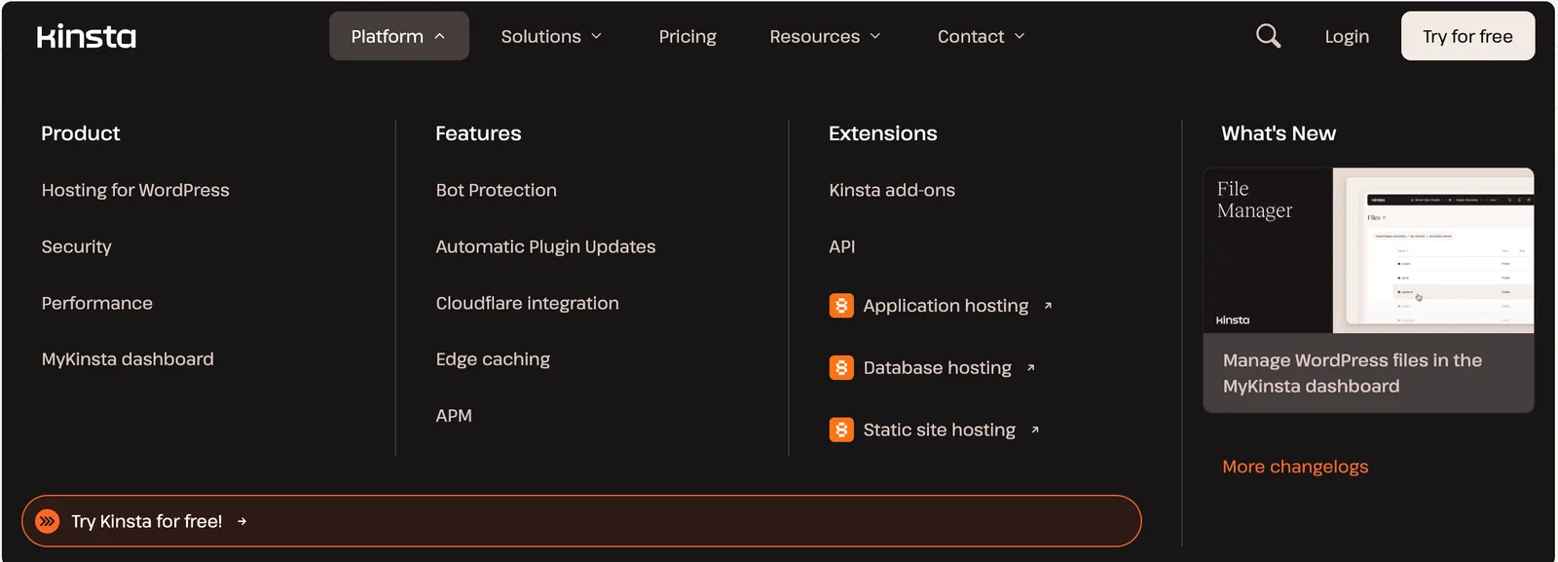Open Automatic Plugin Updates feature
1558x562 pixels.
click(545, 246)
